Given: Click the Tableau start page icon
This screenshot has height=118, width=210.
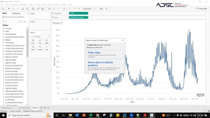Looking at the screenshot, I should point(3,9).
